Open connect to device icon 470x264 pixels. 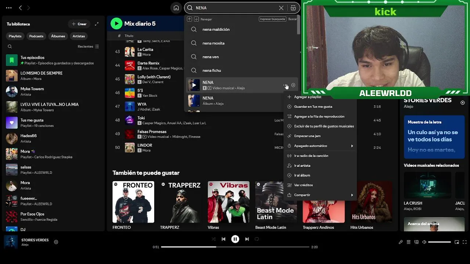coord(416,242)
